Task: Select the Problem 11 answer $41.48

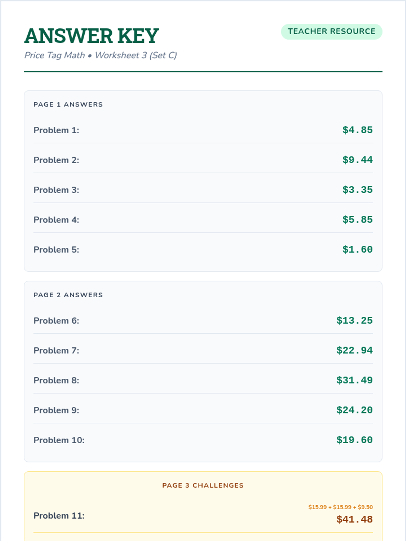Action: (x=354, y=519)
